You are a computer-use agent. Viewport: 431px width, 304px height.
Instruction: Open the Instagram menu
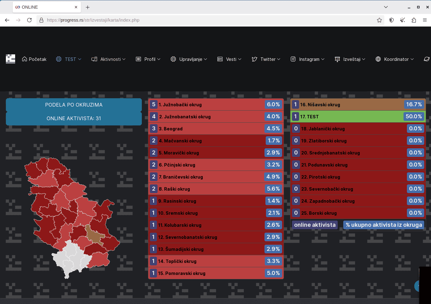point(307,59)
